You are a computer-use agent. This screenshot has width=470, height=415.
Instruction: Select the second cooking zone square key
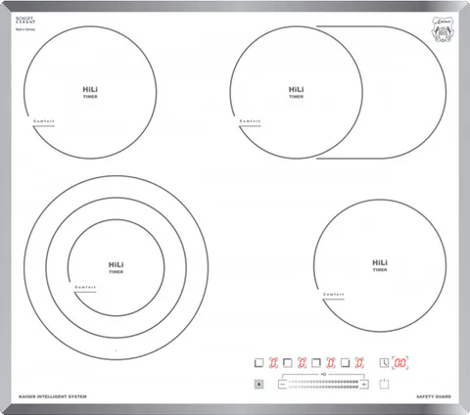point(288,362)
